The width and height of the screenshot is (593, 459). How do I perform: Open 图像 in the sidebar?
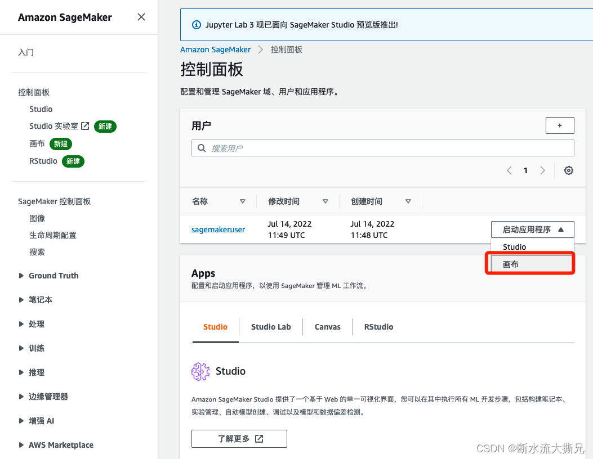click(x=37, y=218)
